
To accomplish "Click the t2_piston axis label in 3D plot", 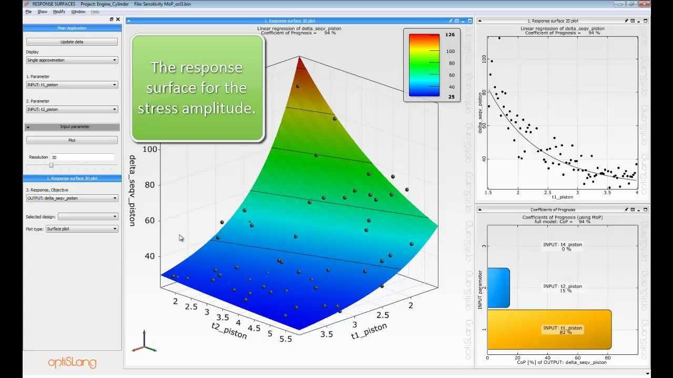I will click(229, 331).
